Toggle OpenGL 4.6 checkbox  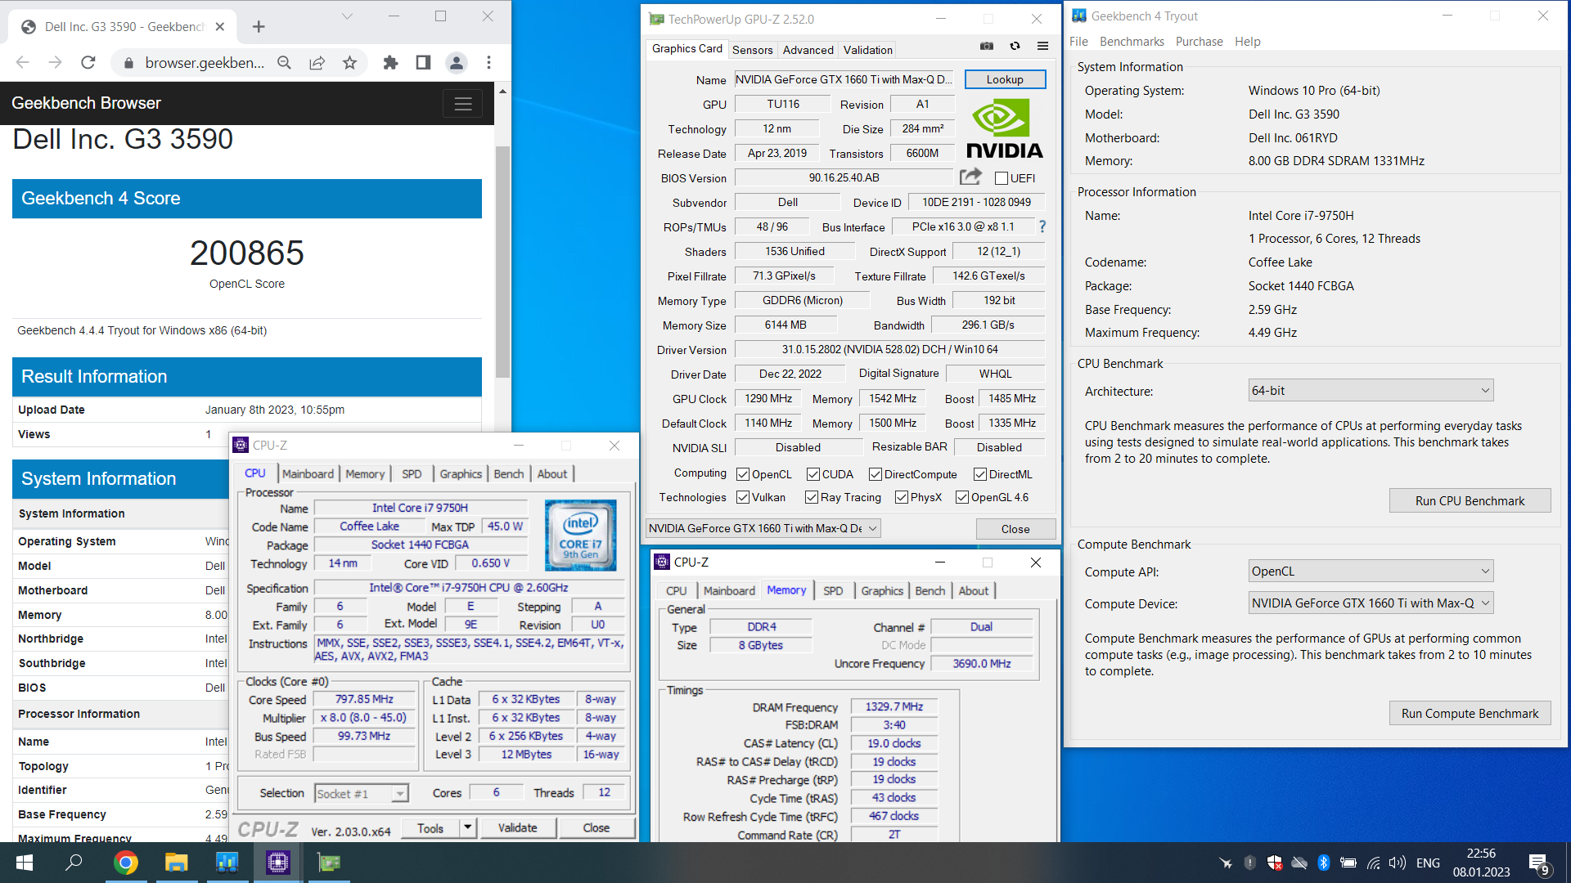pyautogui.click(x=962, y=497)
